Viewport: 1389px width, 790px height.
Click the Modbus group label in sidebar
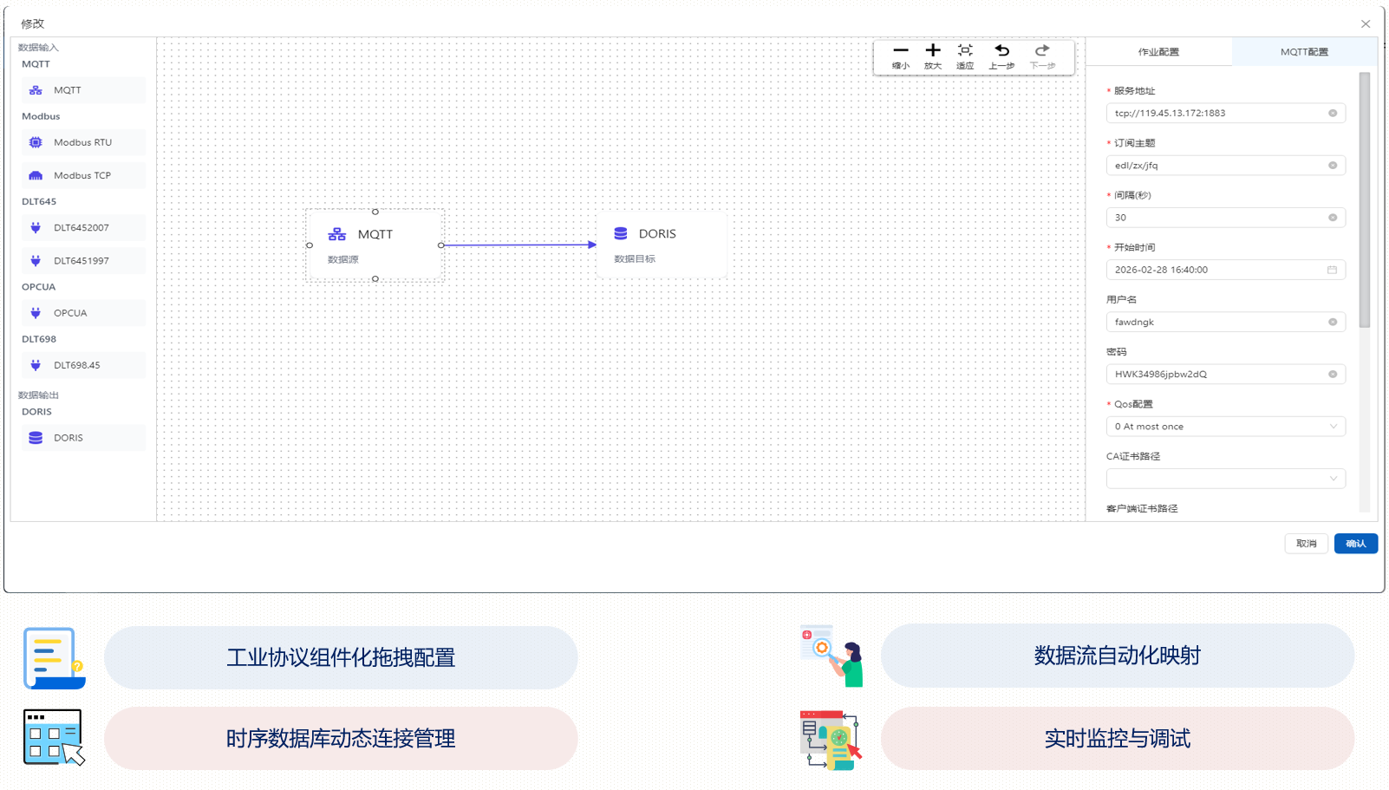(x=41, y=116)
